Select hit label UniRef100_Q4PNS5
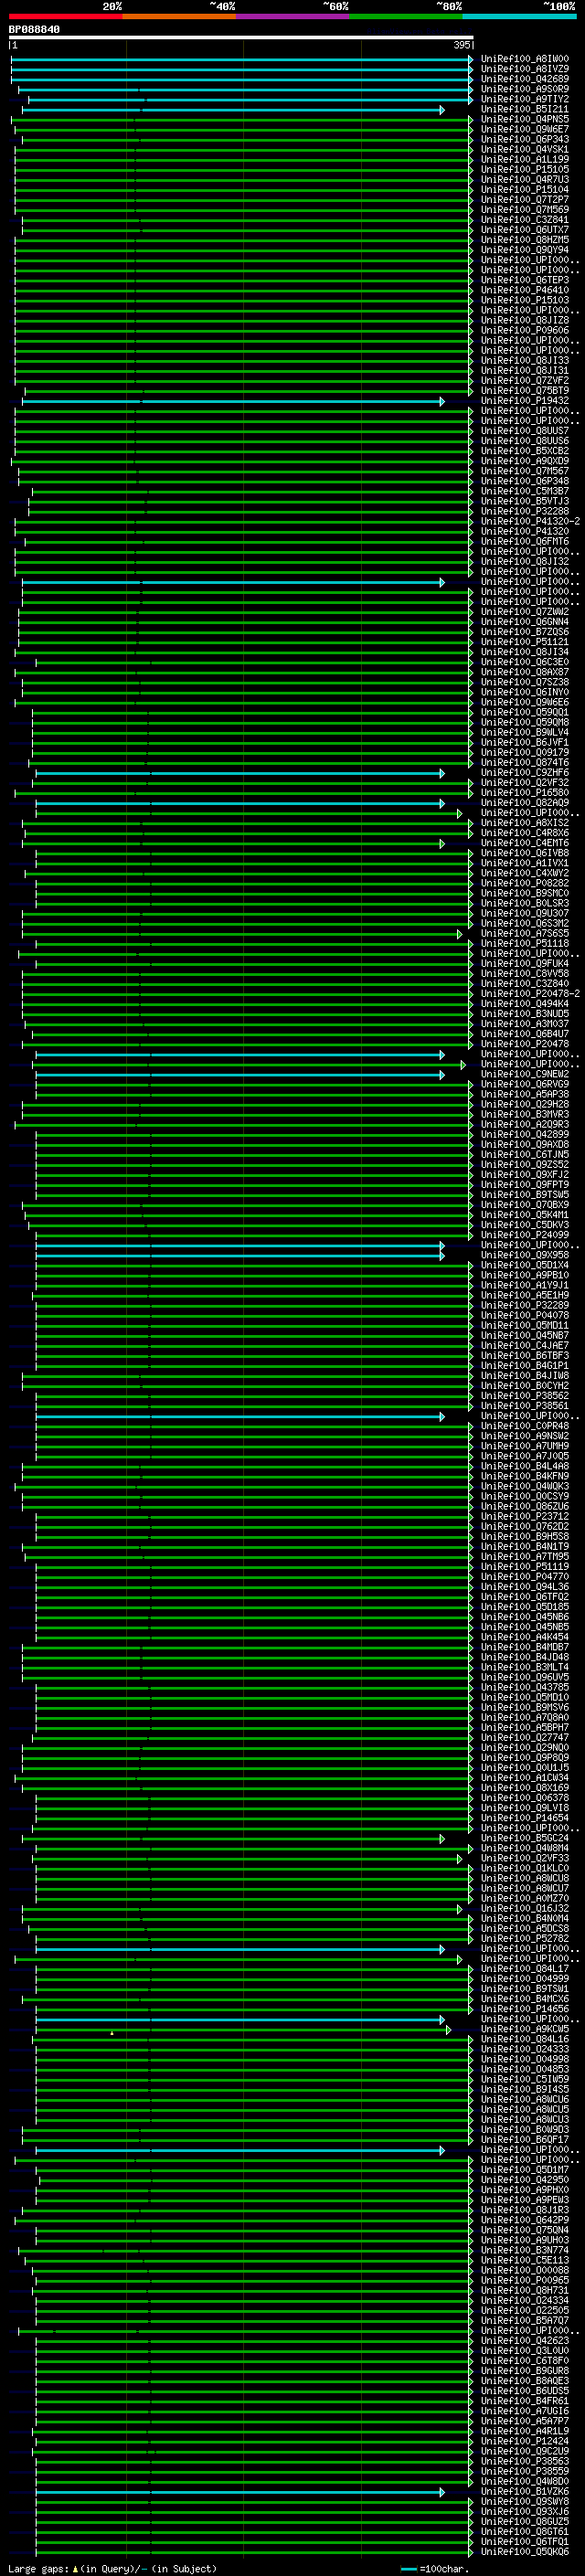 pos(525,120)
